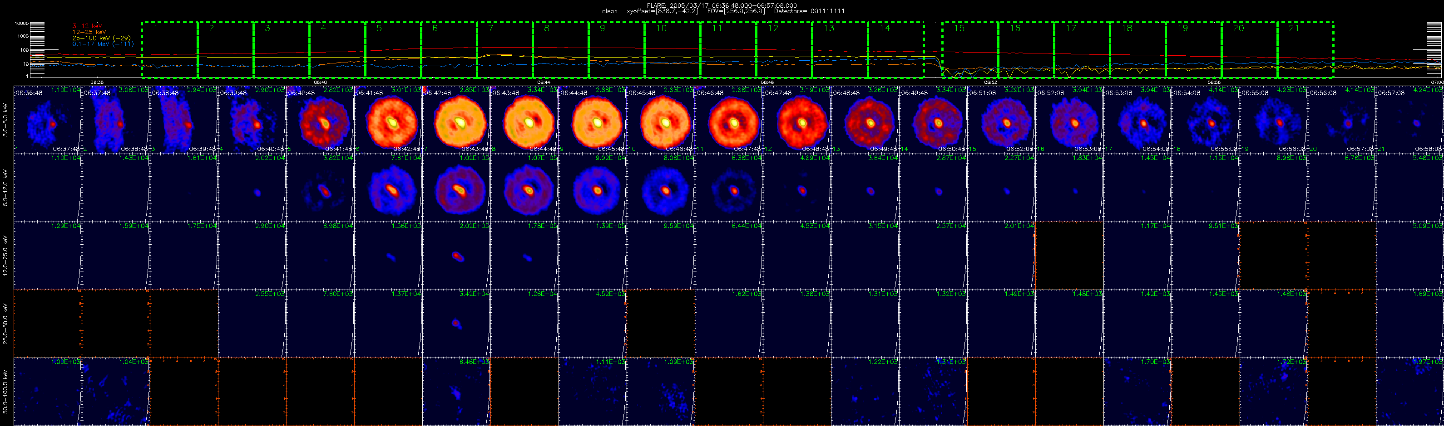Screen dimensions: 1444x426
Task: Click the '50.0-100.0 keV' row label
Action: pos(6,391)
